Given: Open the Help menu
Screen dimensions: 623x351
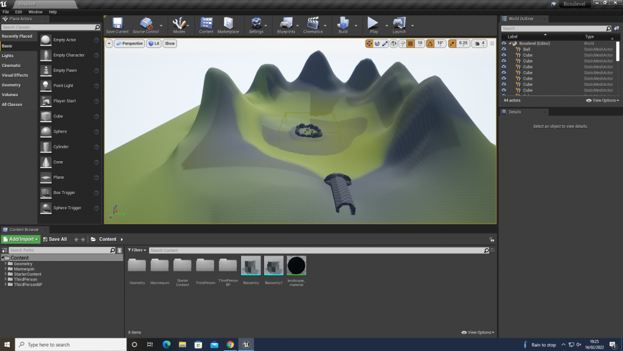Looking at the screenshot, I should point(53,12).
